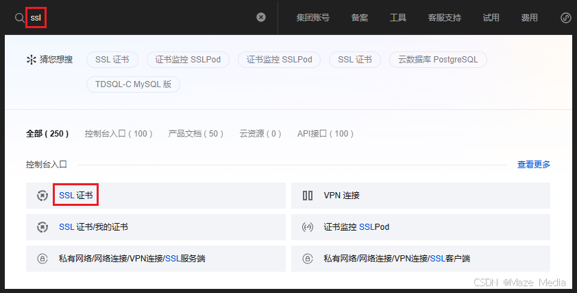Click the signal icon beside 证书监控 SSLPod
Image resolution: width=577 pixels, height=293 pixels.
(x=308, y=227)
